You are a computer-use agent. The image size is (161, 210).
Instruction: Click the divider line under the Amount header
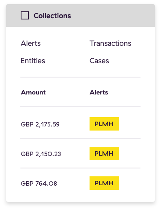pos(80,107)
